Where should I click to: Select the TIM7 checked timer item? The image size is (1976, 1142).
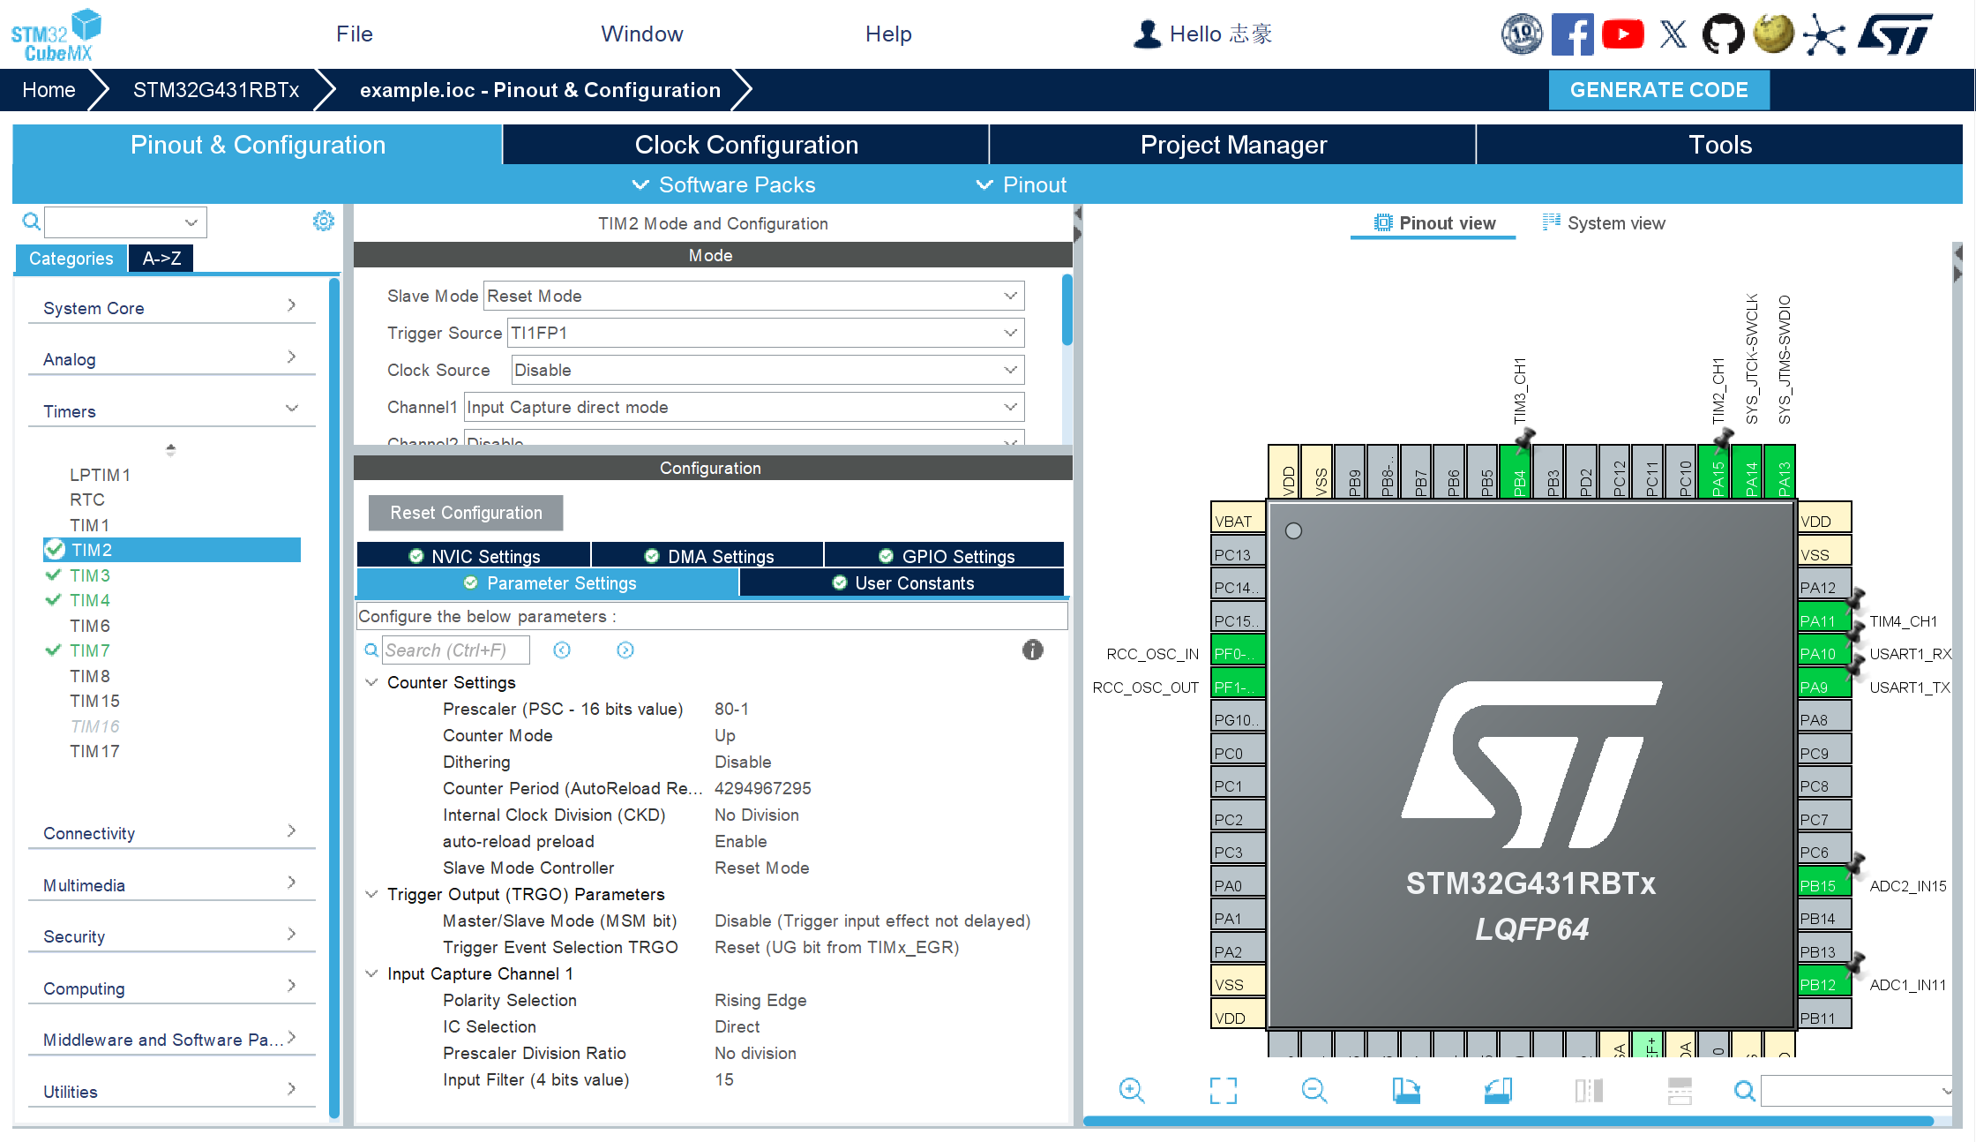click(x=90, y=650)
